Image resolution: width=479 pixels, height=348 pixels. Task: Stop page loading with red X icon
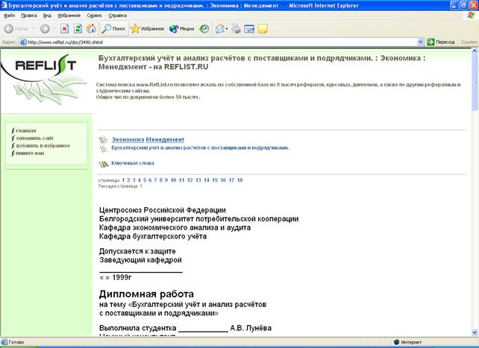[64, 28]
